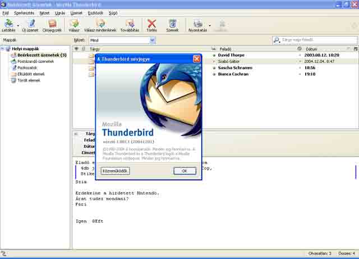359x259 pixels.
Task: Toggle read status dot for David Thorpe
Action: point(214,55)
